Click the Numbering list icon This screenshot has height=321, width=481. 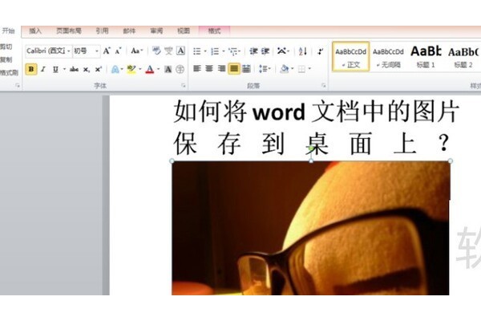215,51
